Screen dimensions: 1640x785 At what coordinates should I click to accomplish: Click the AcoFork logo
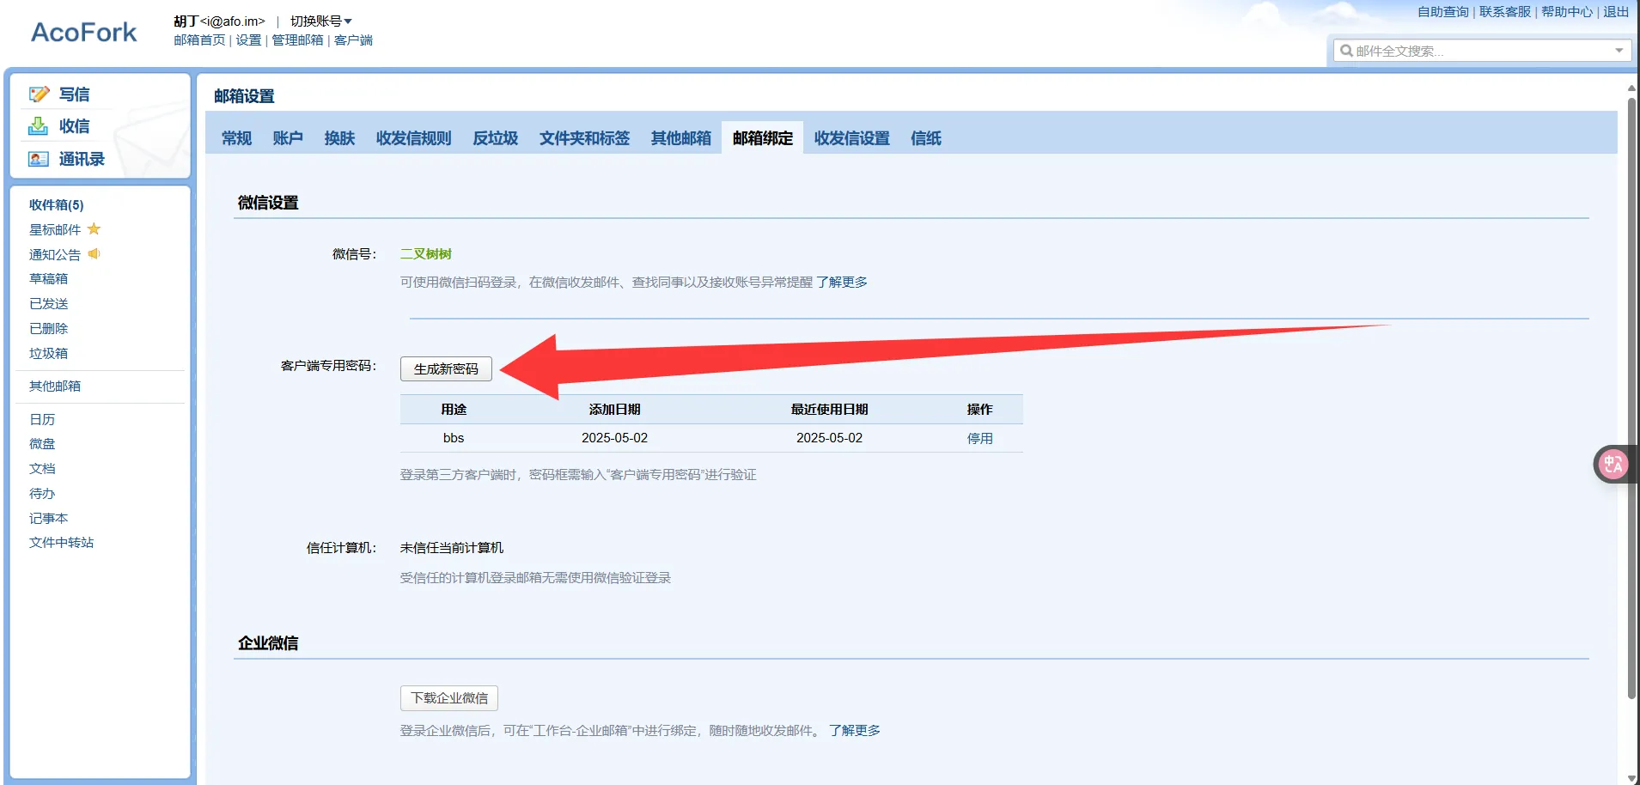click(83, 33)
